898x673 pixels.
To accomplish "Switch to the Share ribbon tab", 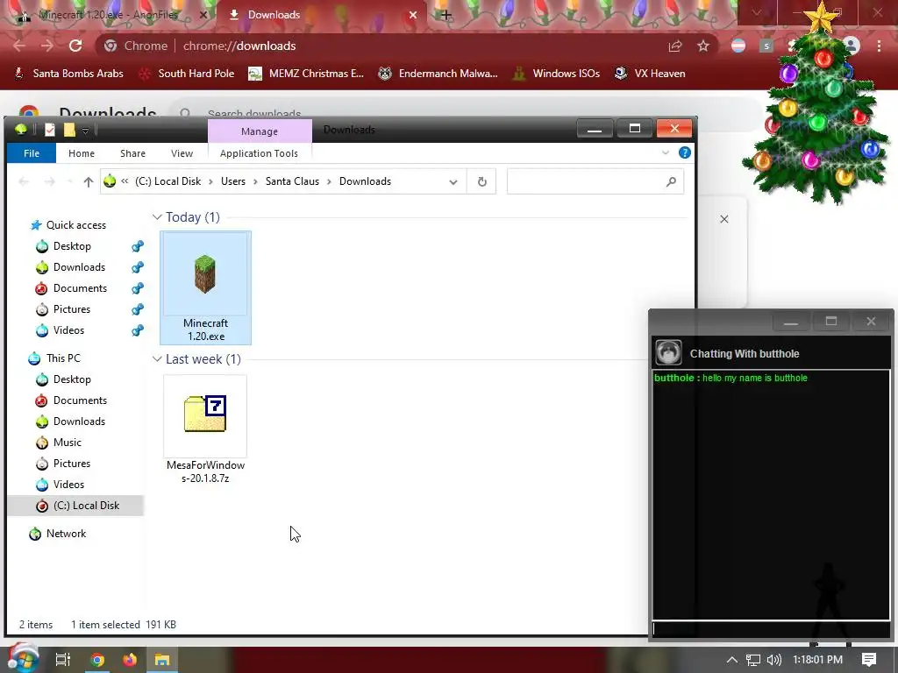I will point(132,153).
